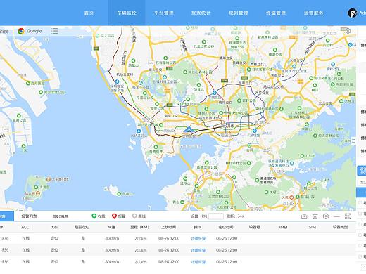Focus the refresh seconds input field
Image resolution: width=366 pixels, height=274 pixels.
[216, 216]
